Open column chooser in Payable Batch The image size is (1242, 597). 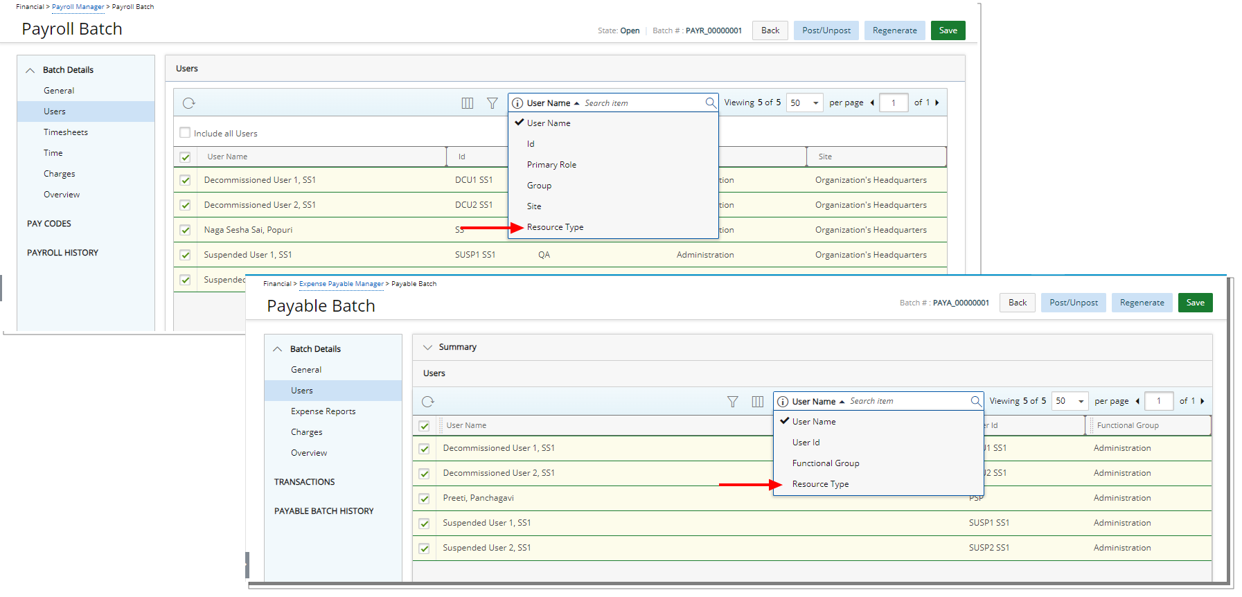tap(758, 402)
